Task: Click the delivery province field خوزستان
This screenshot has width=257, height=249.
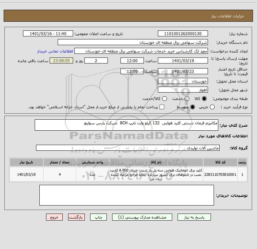Action: click(x=183, y=81)
